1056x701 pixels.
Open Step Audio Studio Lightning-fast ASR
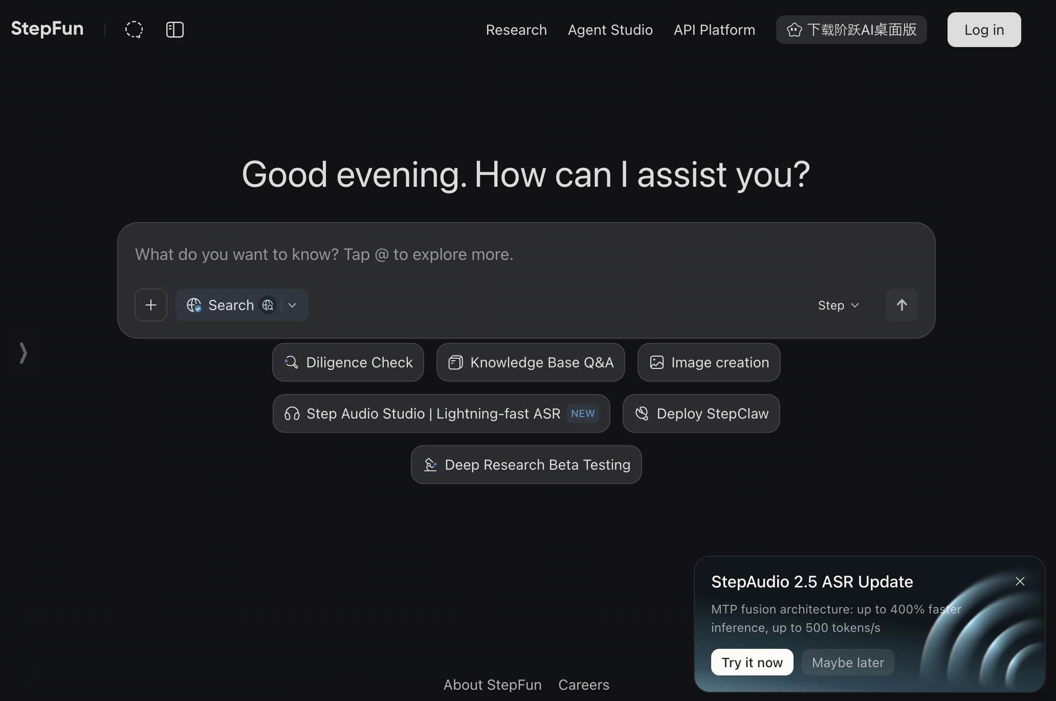(x=441, y=413)
